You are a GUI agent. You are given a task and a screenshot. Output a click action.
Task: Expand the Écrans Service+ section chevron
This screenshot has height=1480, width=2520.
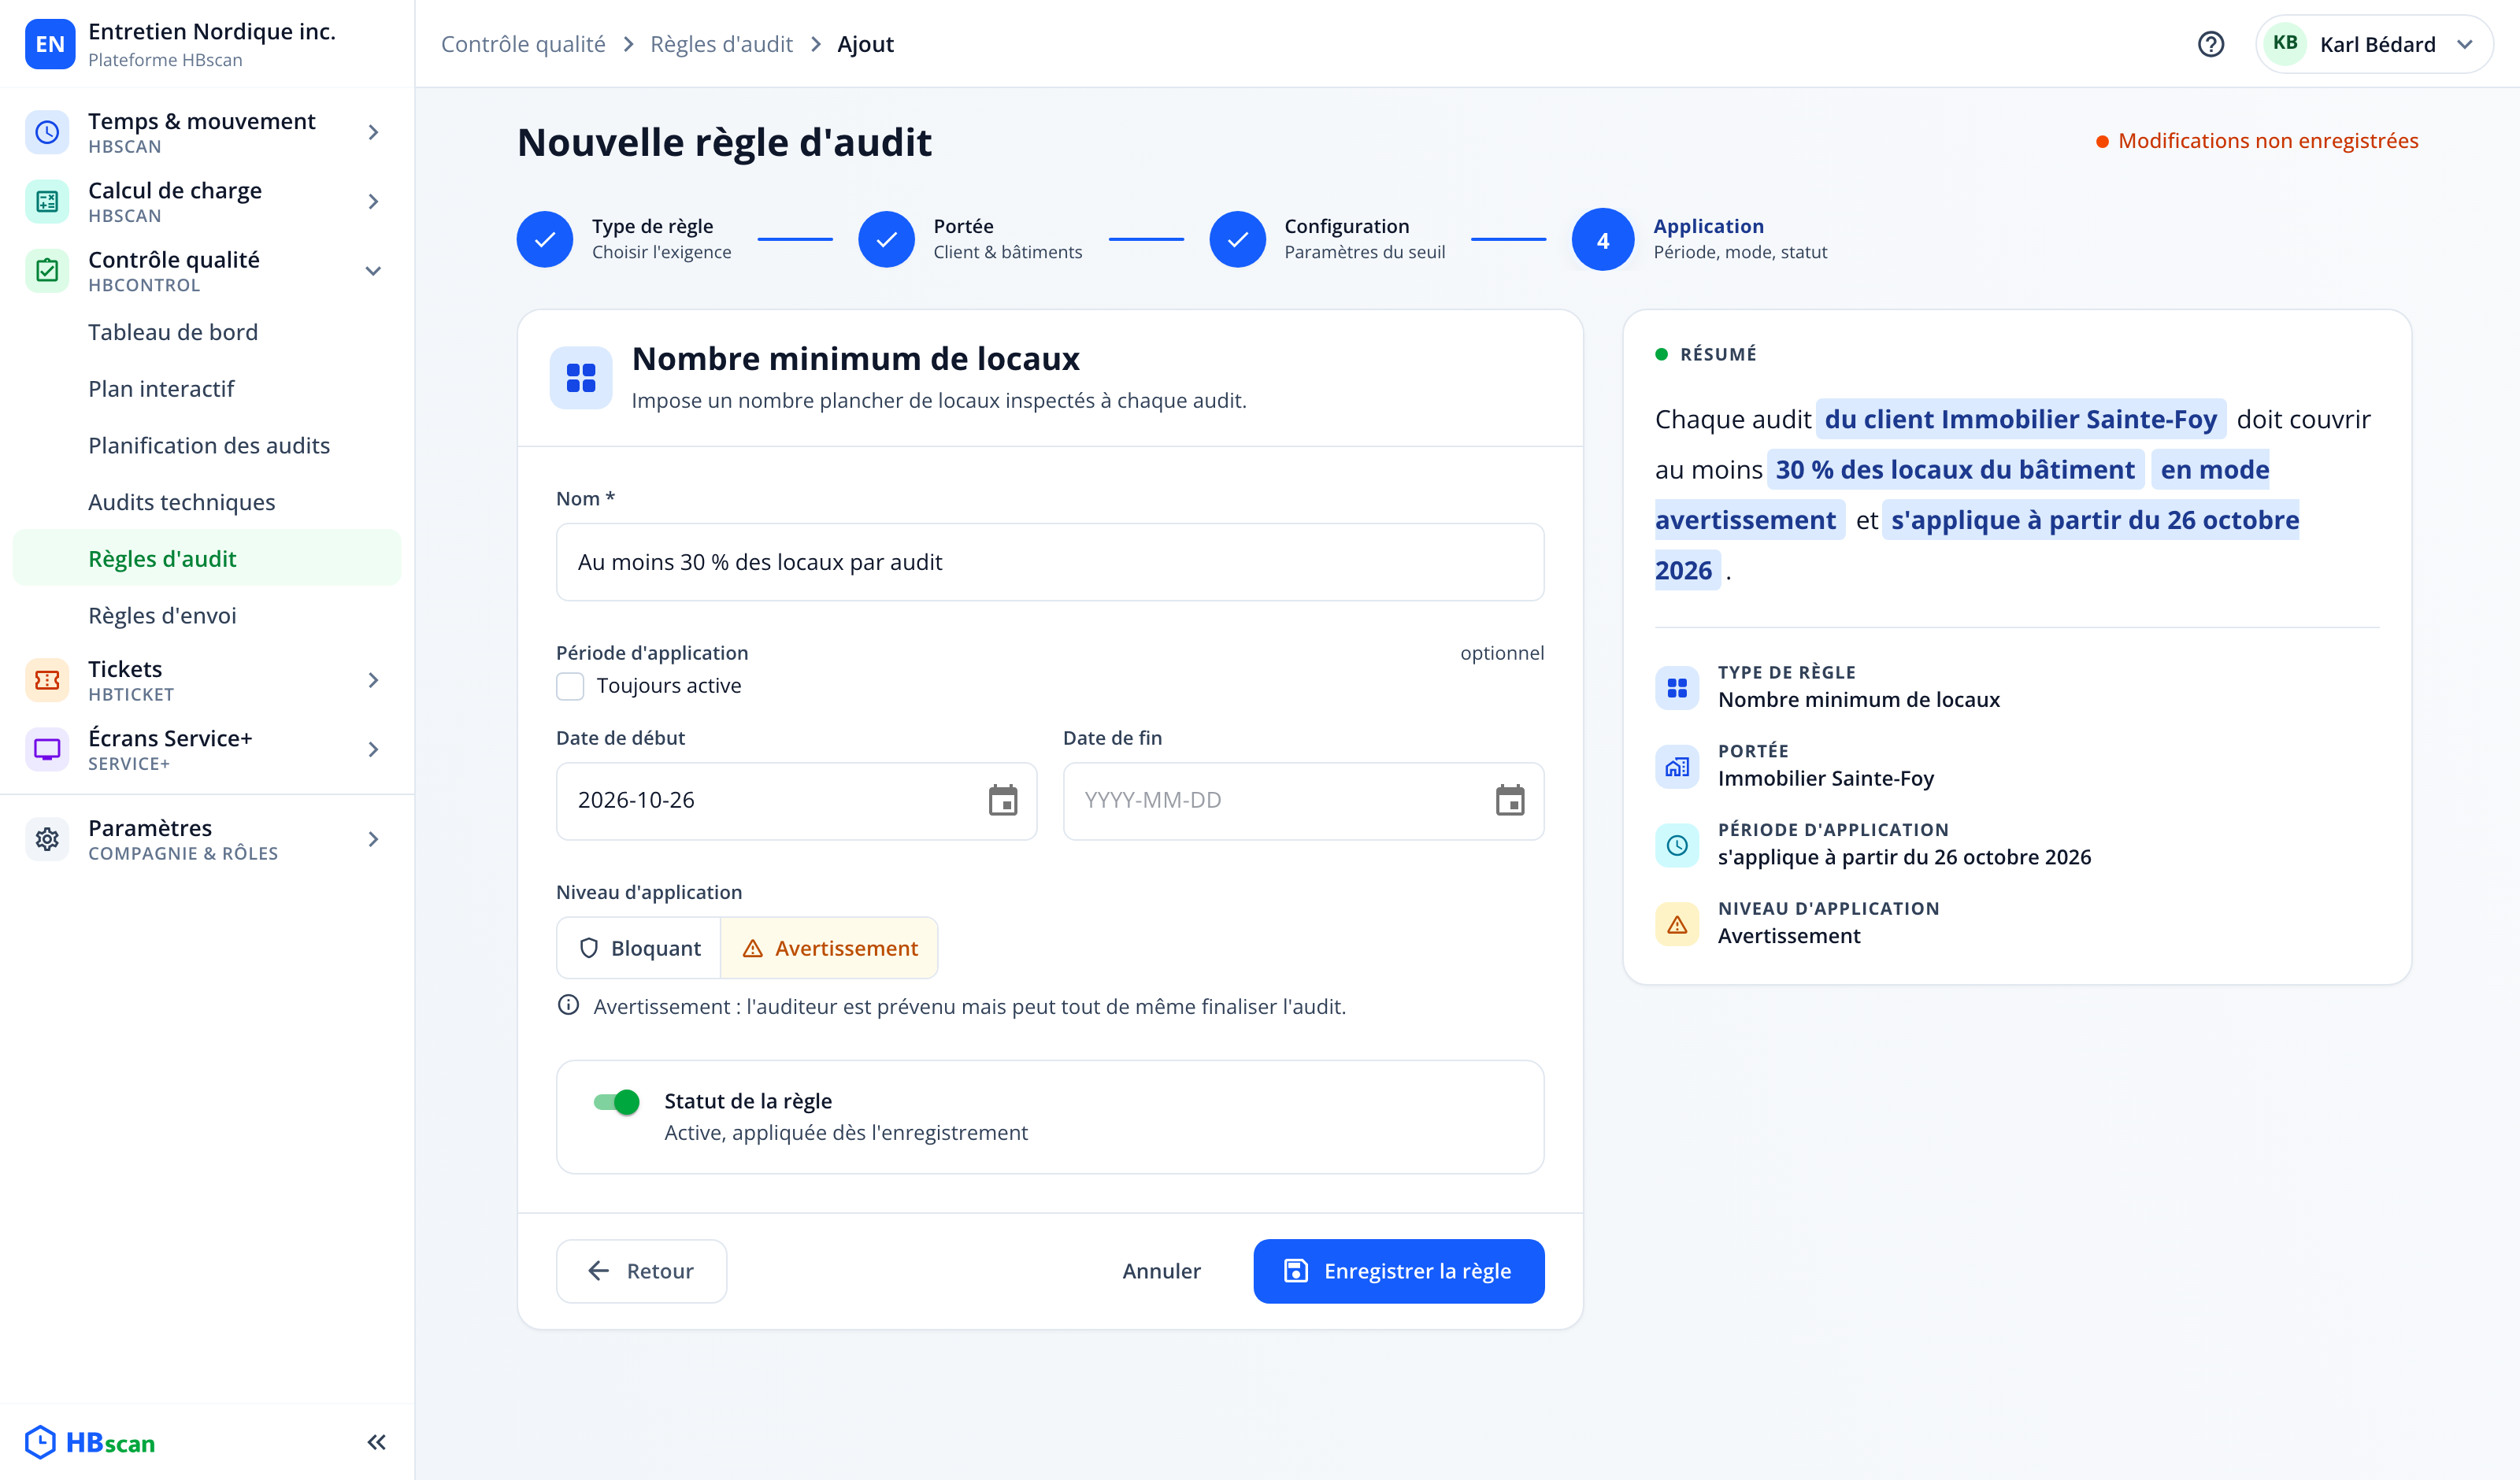click(x=373, y=749)
